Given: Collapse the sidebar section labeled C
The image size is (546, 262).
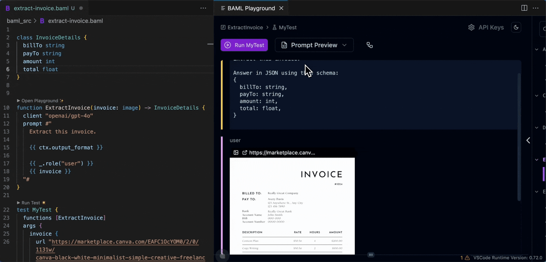Looking at the screenshot, I should 537,96.
